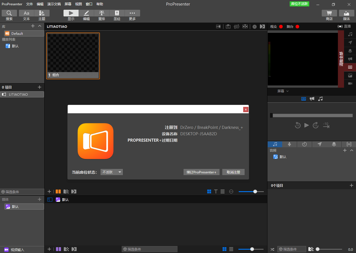Select list view in media bin footer
Screen dimensions: 356x253
coord(231,249)
